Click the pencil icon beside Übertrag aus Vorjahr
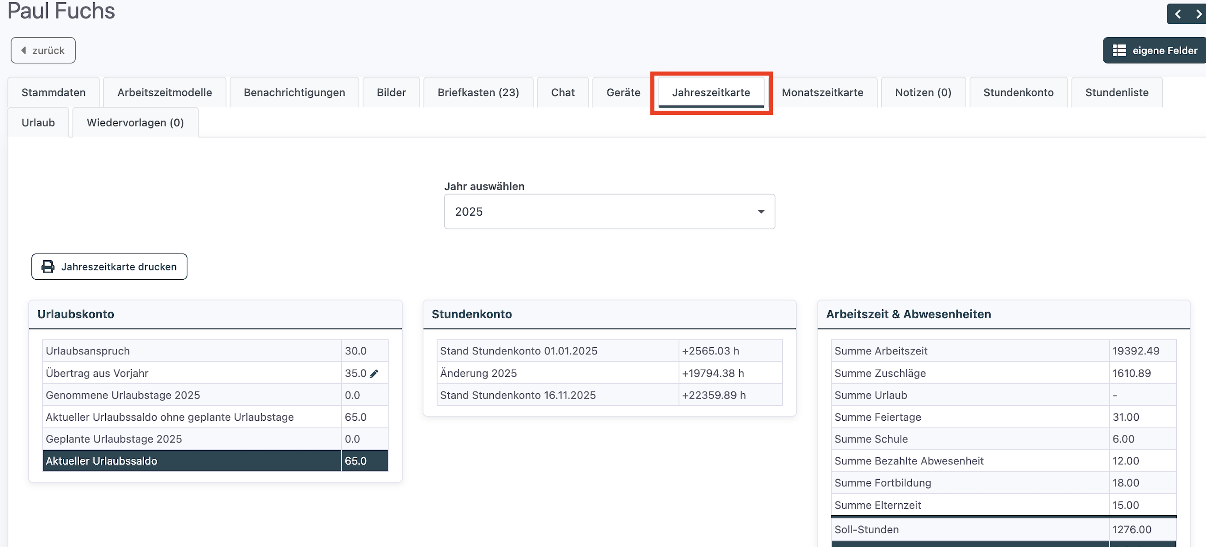 (x=374, y=373)
